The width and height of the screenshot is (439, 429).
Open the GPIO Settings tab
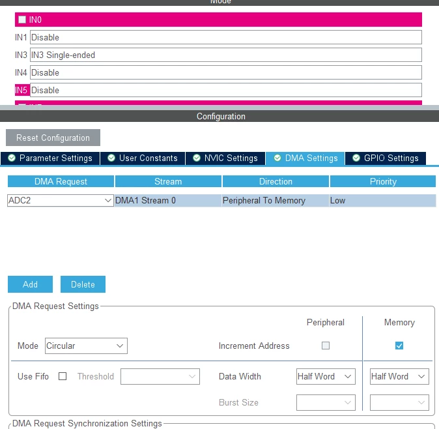[x=386, y=158]
